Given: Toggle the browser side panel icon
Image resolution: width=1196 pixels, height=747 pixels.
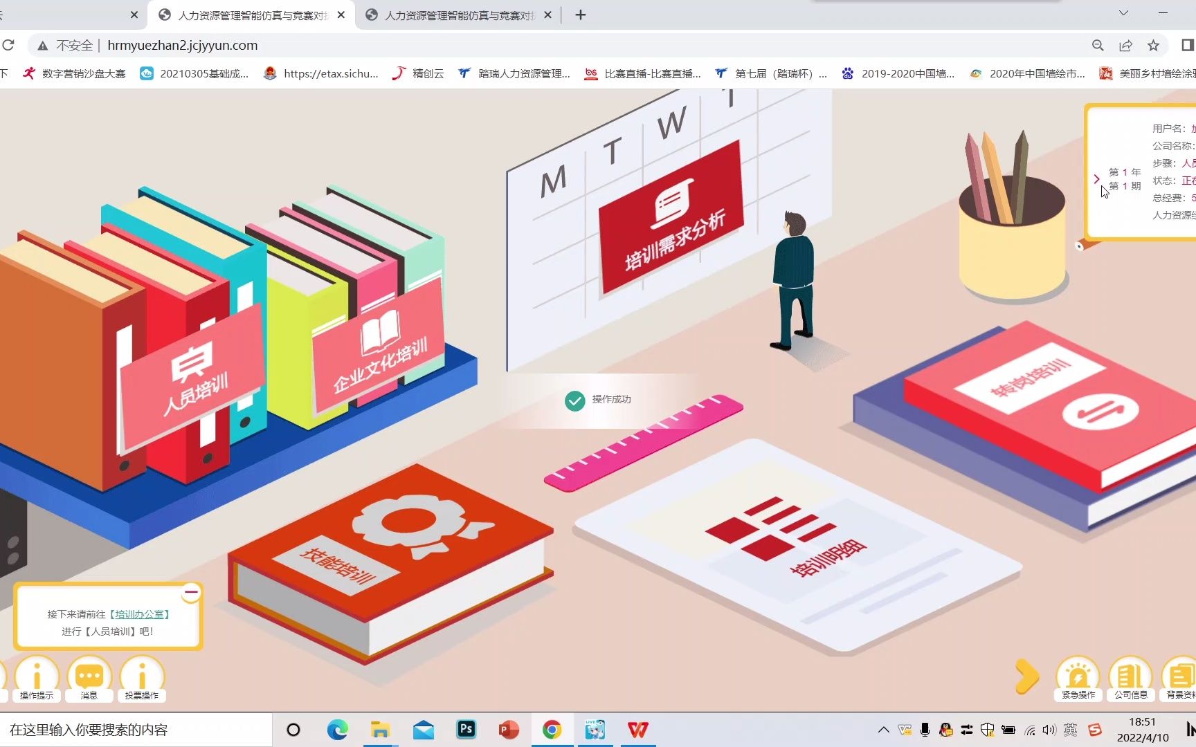Looking at the screenshot, I should click(1187, 46).
